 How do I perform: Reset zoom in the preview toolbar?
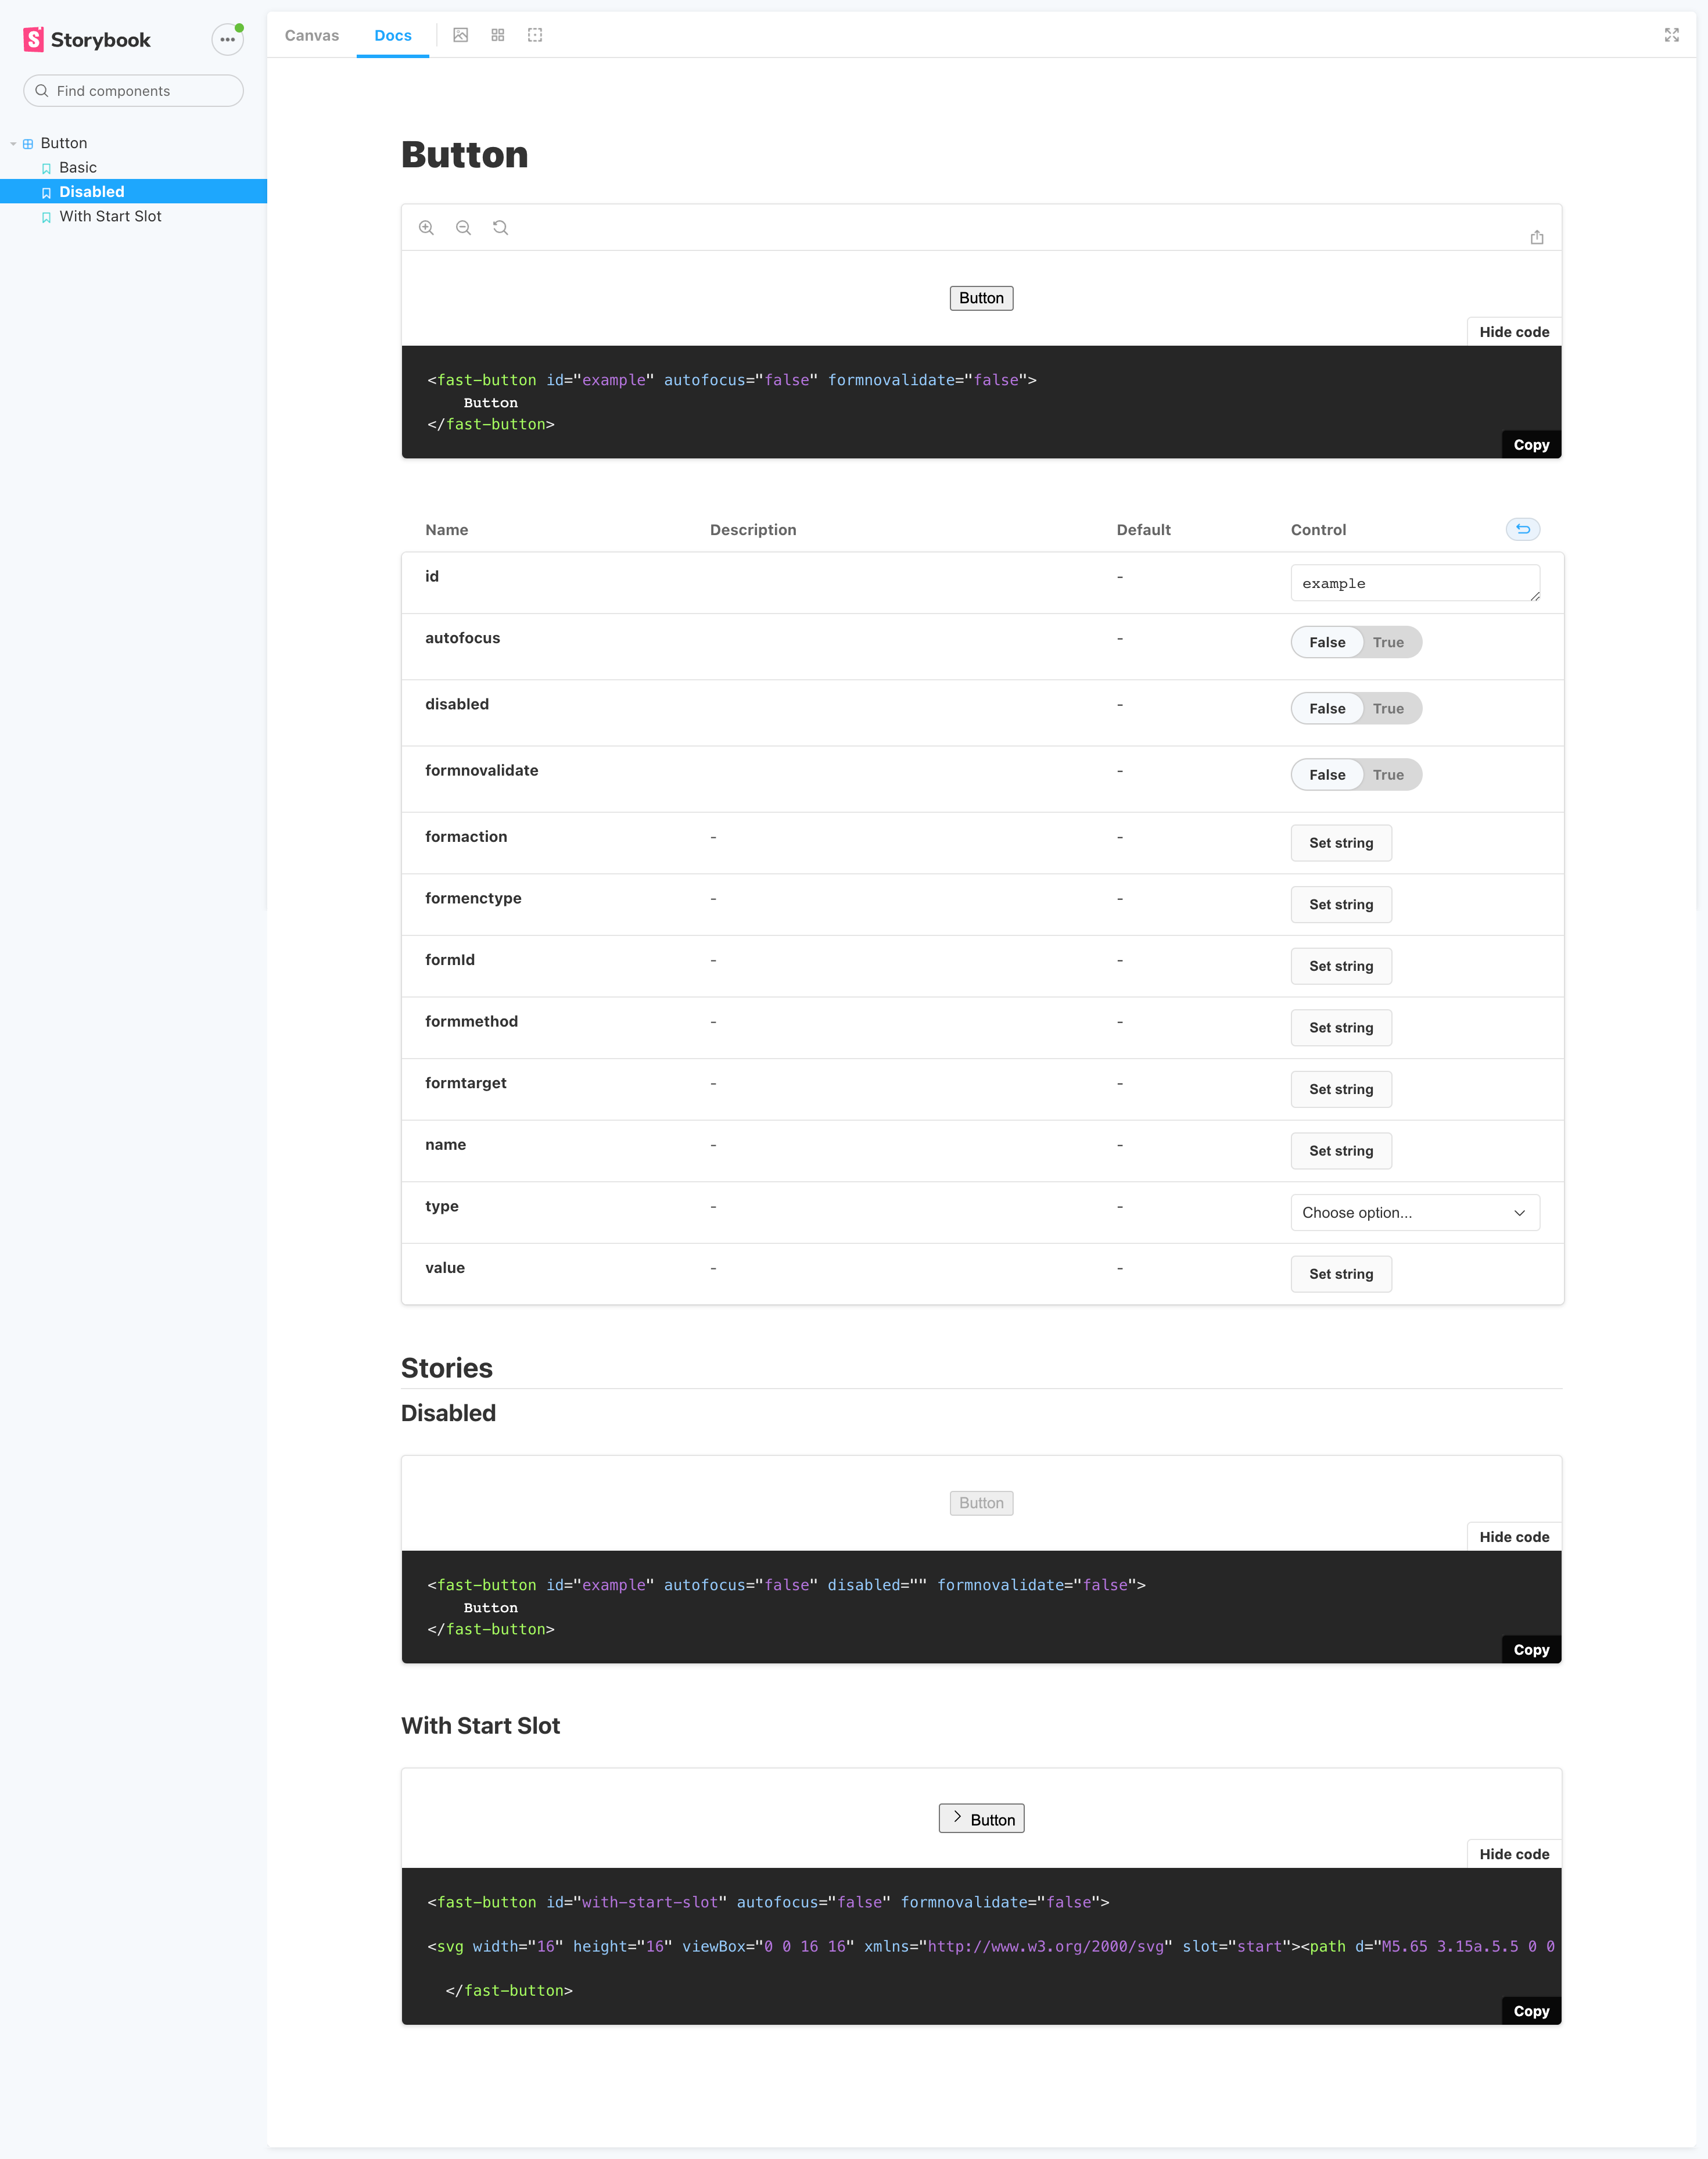tap(500, 228)
